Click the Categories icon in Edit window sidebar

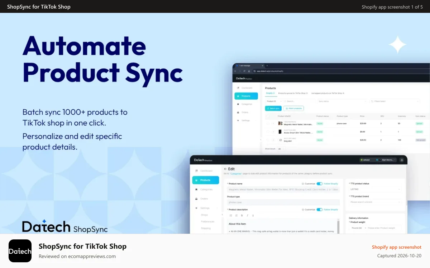pos(196,189)
